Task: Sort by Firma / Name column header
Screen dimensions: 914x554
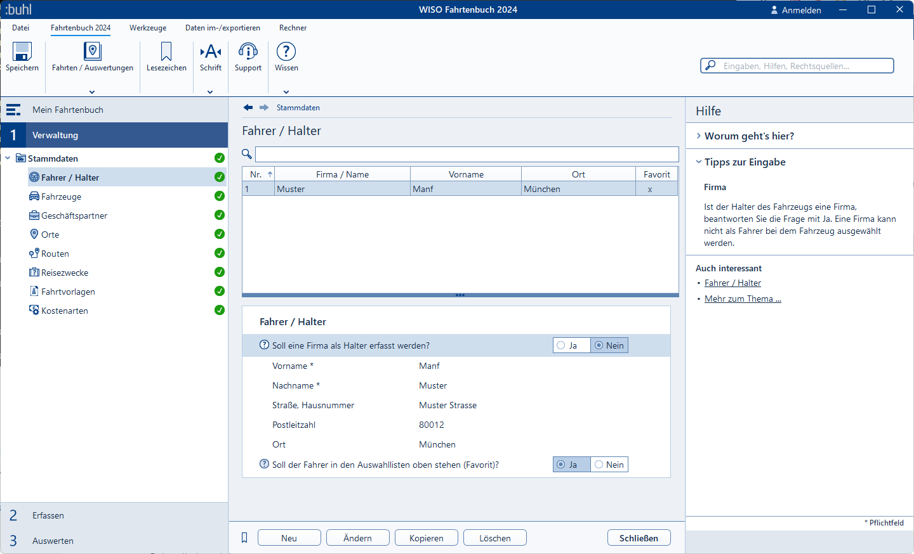Action: (x=343, y=174)
